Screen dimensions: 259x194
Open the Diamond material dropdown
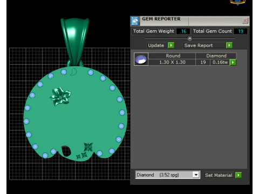[196, 175]
